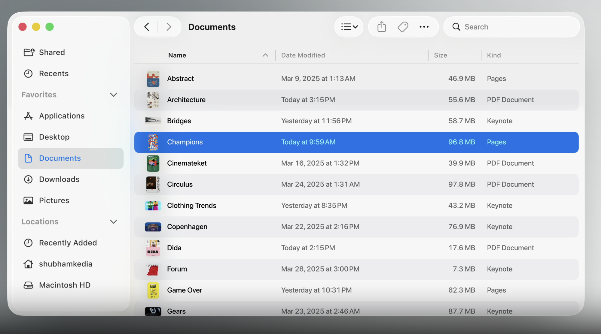Sort files by the Size column
Screen dimensions: 601x334
[x=441, y=55]
